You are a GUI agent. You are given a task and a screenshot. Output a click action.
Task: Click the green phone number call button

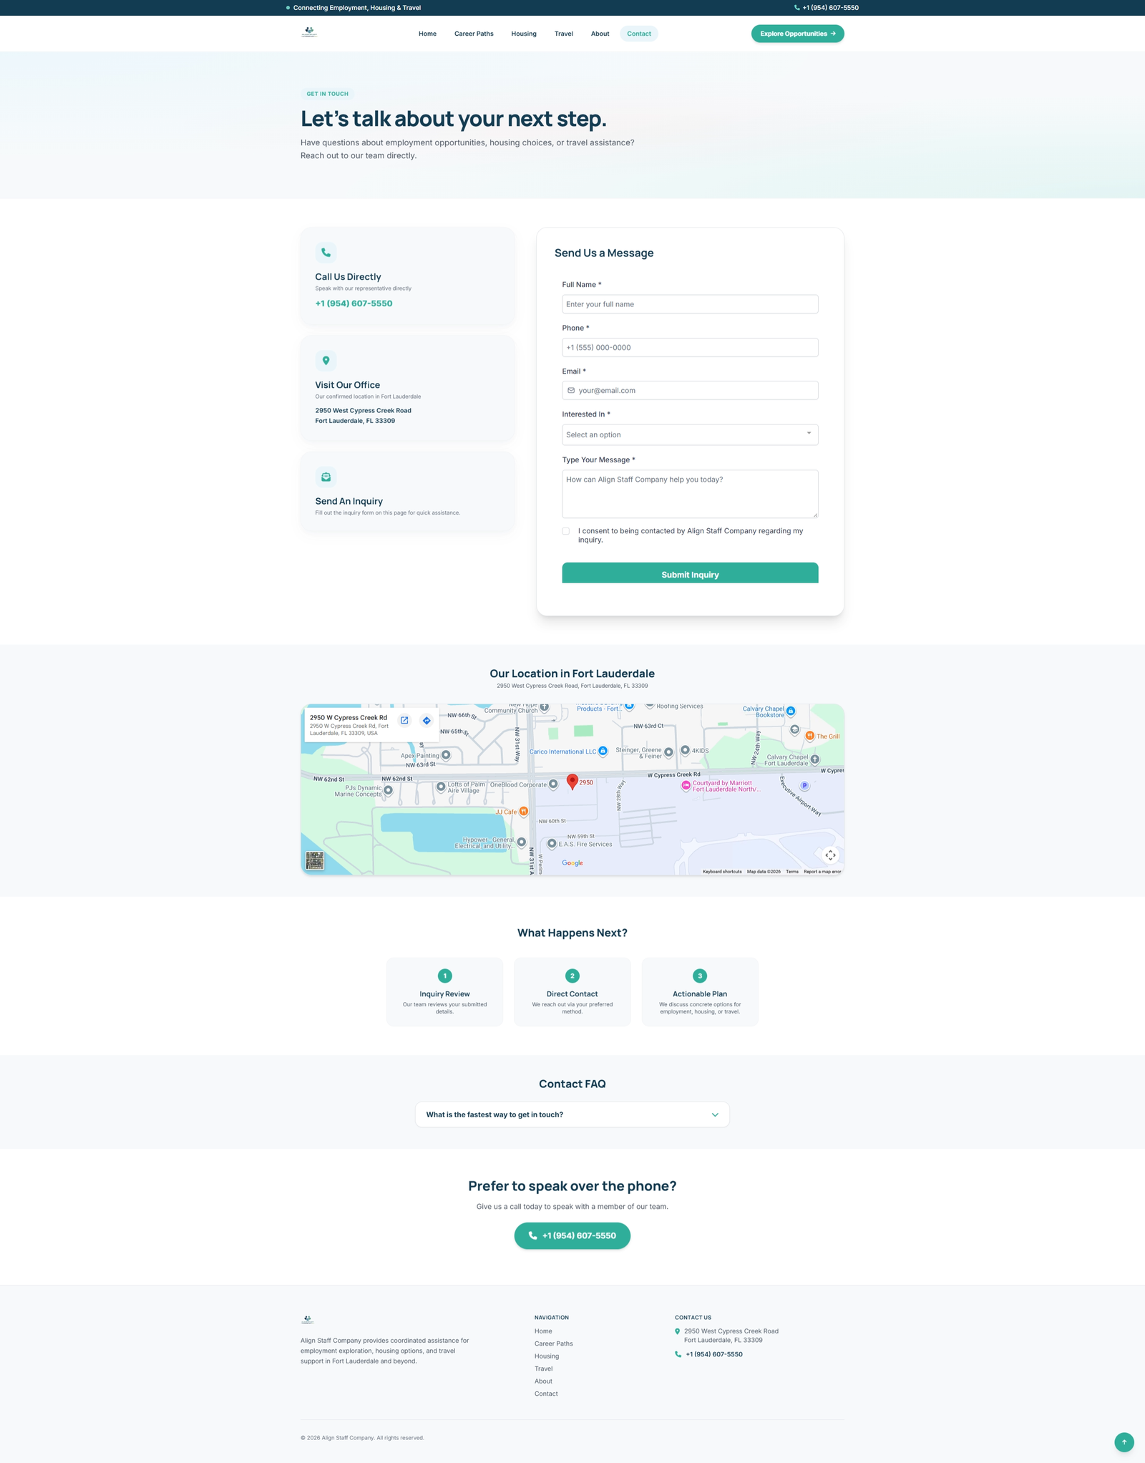pos(572,1236)
